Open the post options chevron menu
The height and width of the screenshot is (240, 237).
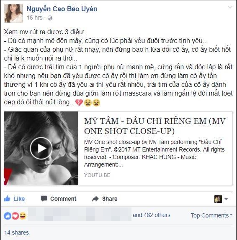[230, 7]
